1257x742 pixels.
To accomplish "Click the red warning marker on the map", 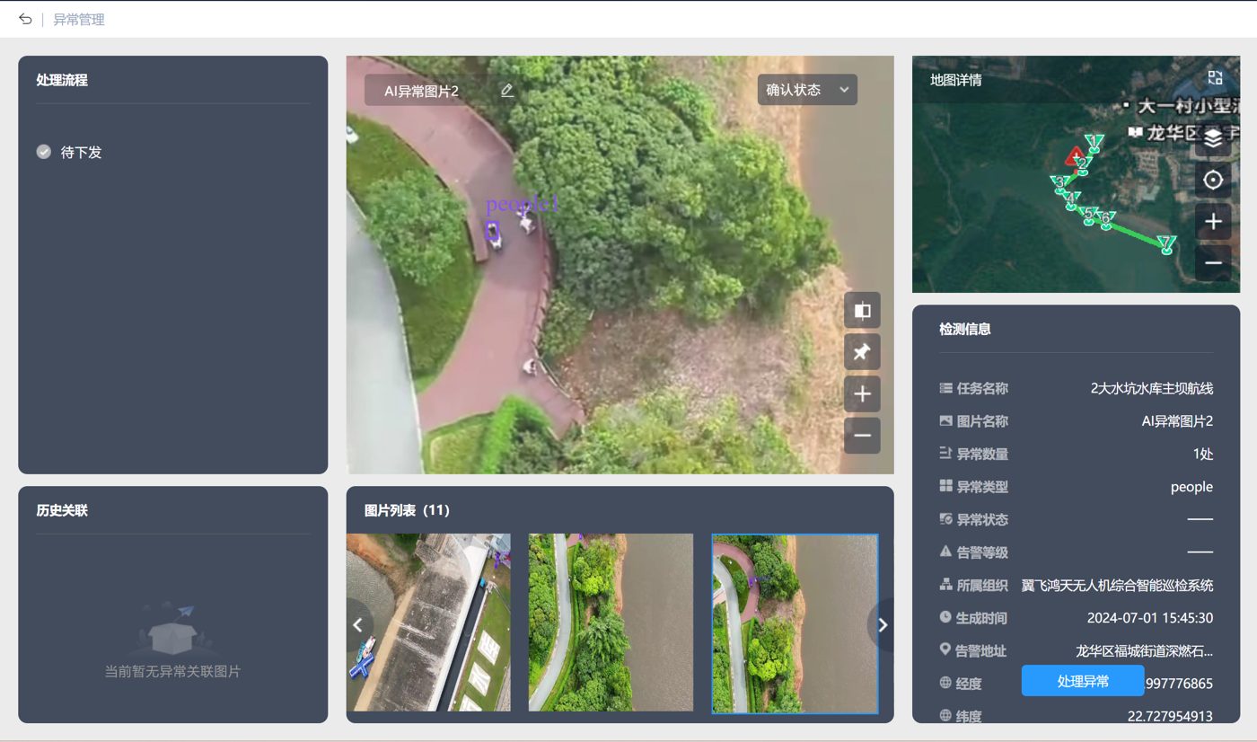I will (1074, 158).
